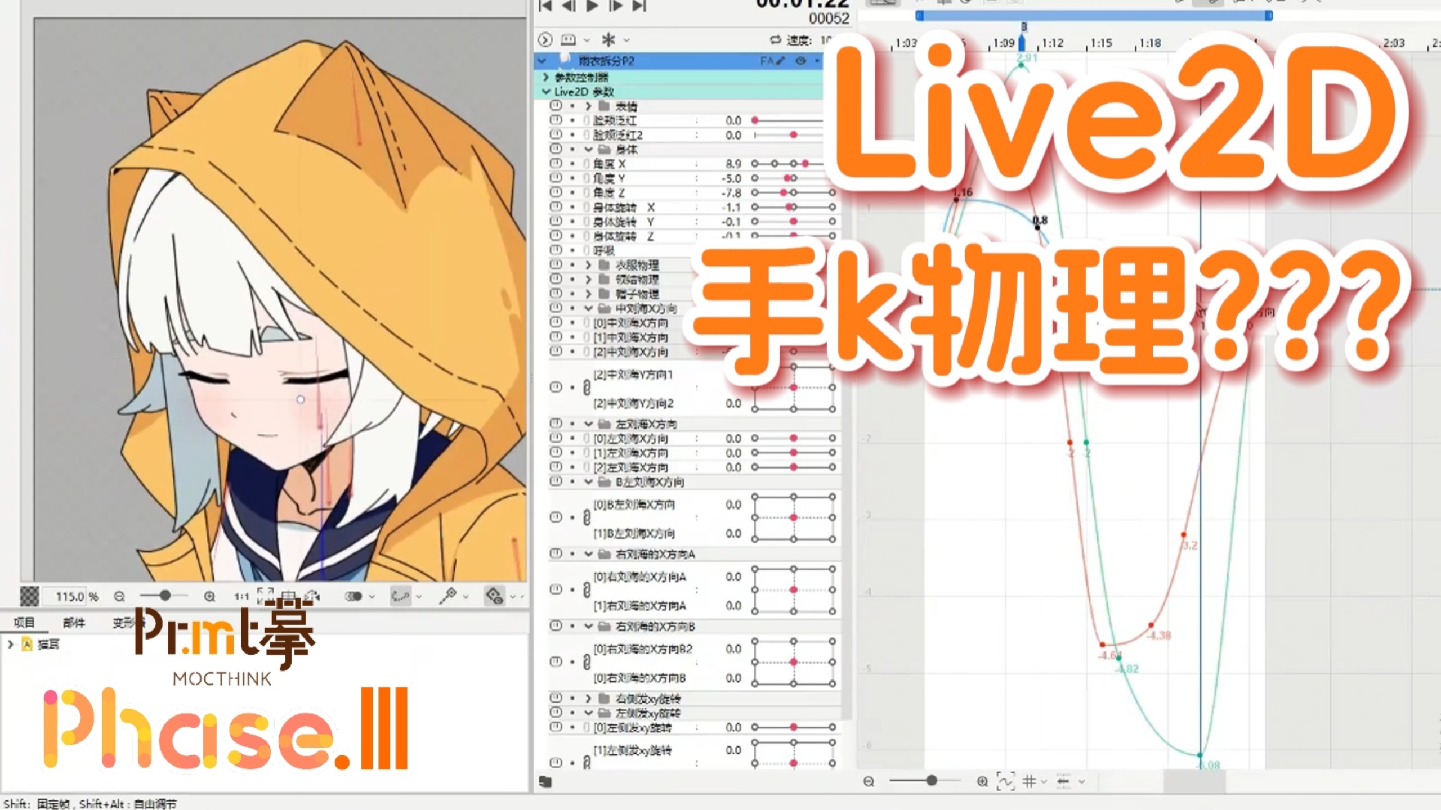Screen dimensions: 1441x810
Task: Click the circled arrow icon in timeline toolbar
Action: 545,40
